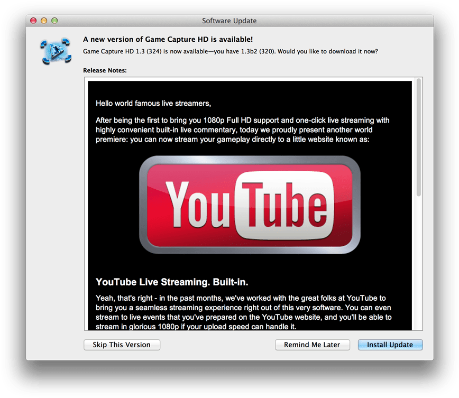Click the paragraph starting 'After being the first'

click(x=242, y=129)
